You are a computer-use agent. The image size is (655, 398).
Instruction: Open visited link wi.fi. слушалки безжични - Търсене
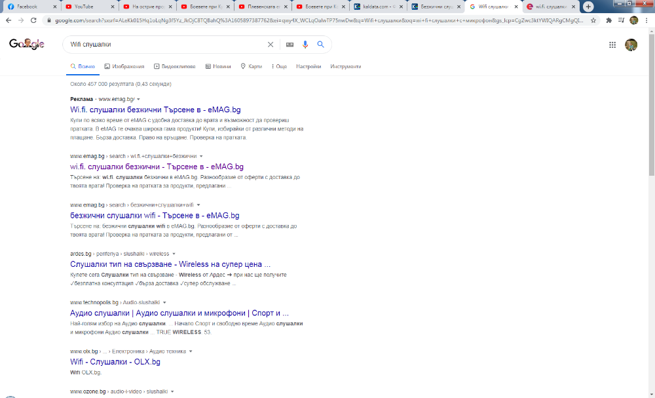pyautogui.click(x=157, y=167)
